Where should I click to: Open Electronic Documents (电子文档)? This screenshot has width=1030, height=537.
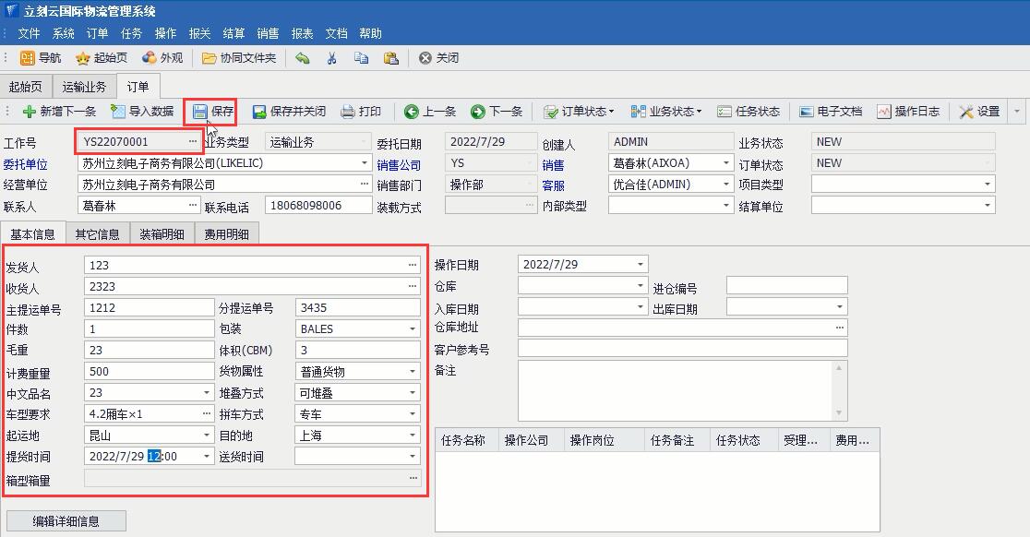807,112
